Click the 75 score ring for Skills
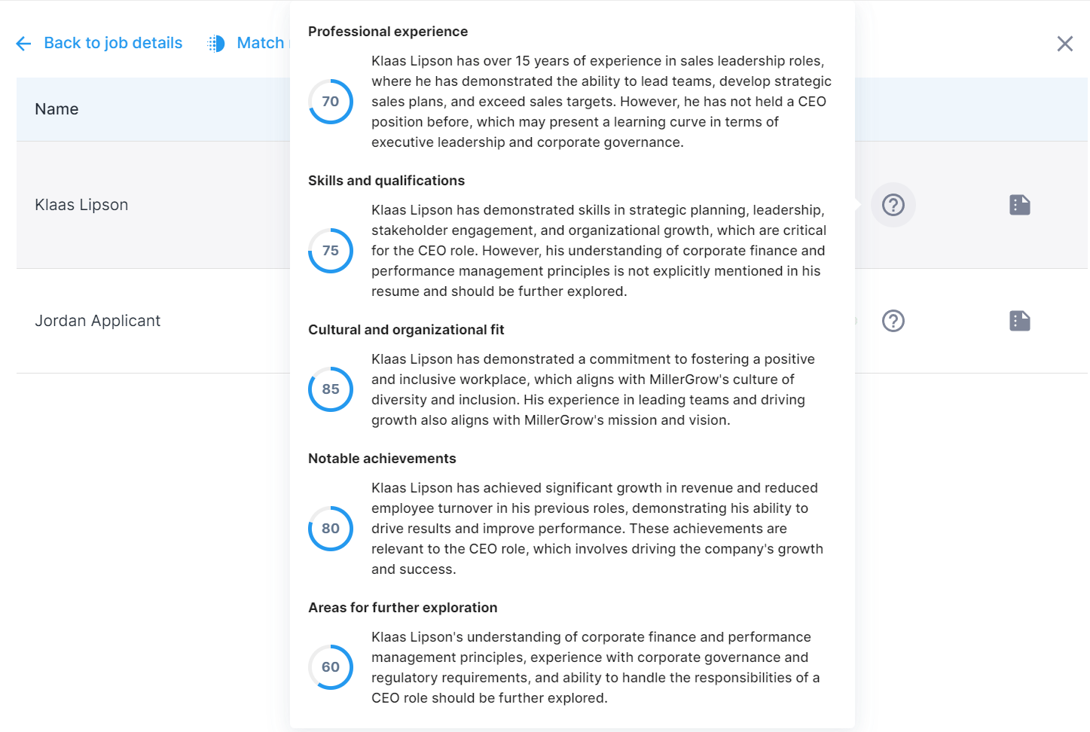This screenshot has height=732, width=1090. click(331, 251)
